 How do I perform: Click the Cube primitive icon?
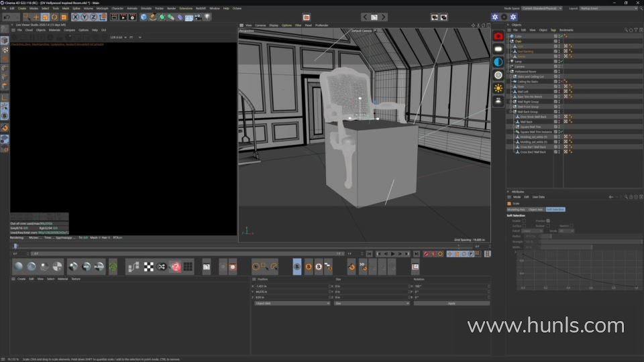point(144,17)
